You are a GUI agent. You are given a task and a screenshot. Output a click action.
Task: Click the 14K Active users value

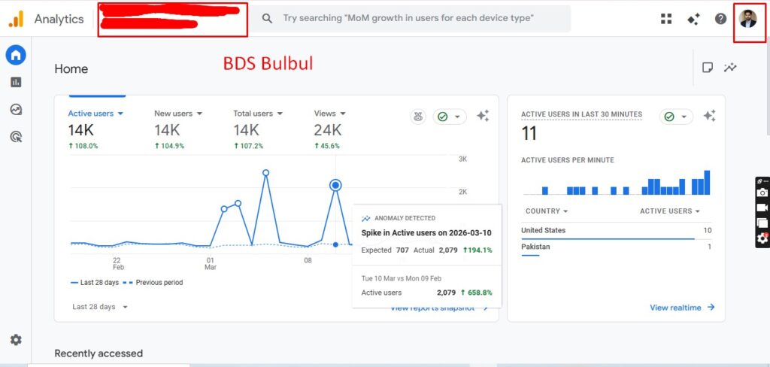(81, 130)
